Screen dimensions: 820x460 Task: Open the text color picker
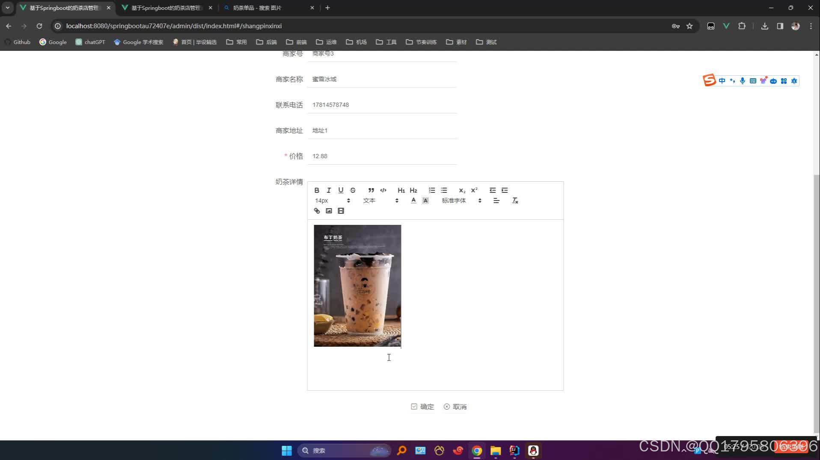pyautogui.click(x=413, y=200)
